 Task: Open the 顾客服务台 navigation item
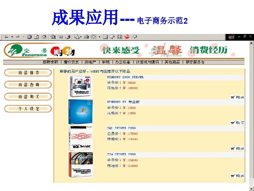click(195, 62)
